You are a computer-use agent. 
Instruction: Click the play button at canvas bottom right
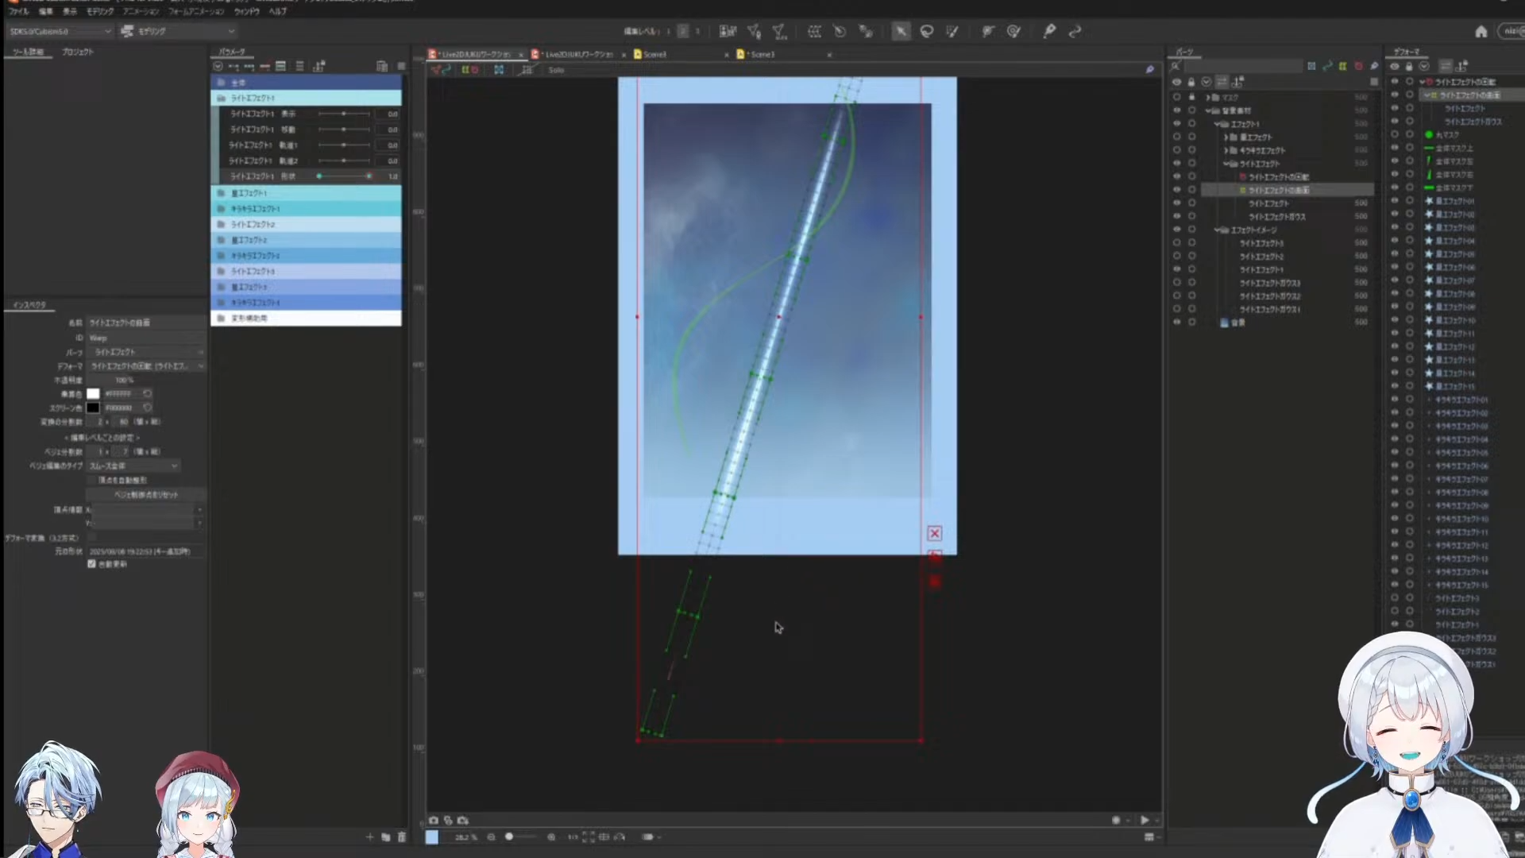(1145, 820)
